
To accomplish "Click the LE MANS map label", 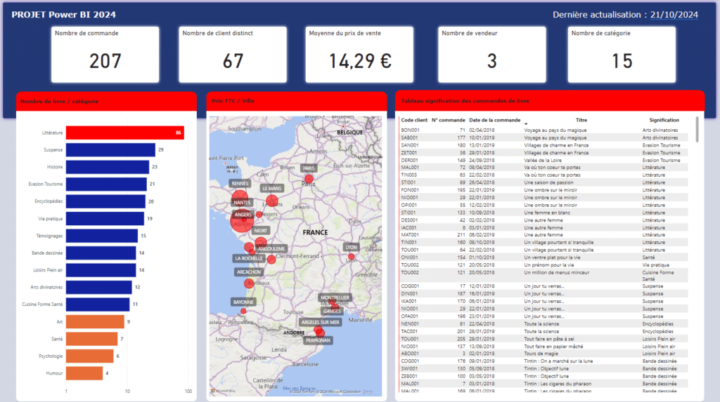I will pyautogui.click(x=272, y=189).
